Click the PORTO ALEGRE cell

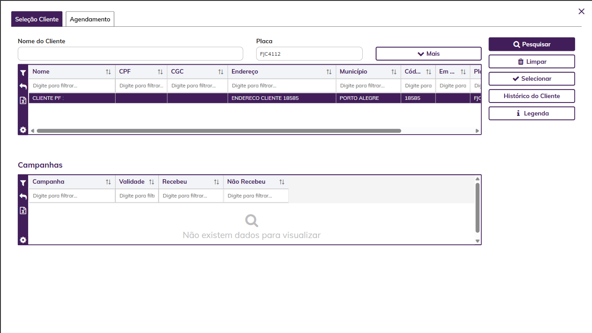point(368,98)
